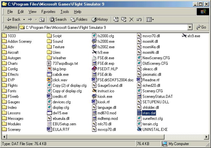Image resolution: width=211 pixels, height=148 pixels.
Task: Select the suneffect.cfg file
Action: [x=150, y=119]
